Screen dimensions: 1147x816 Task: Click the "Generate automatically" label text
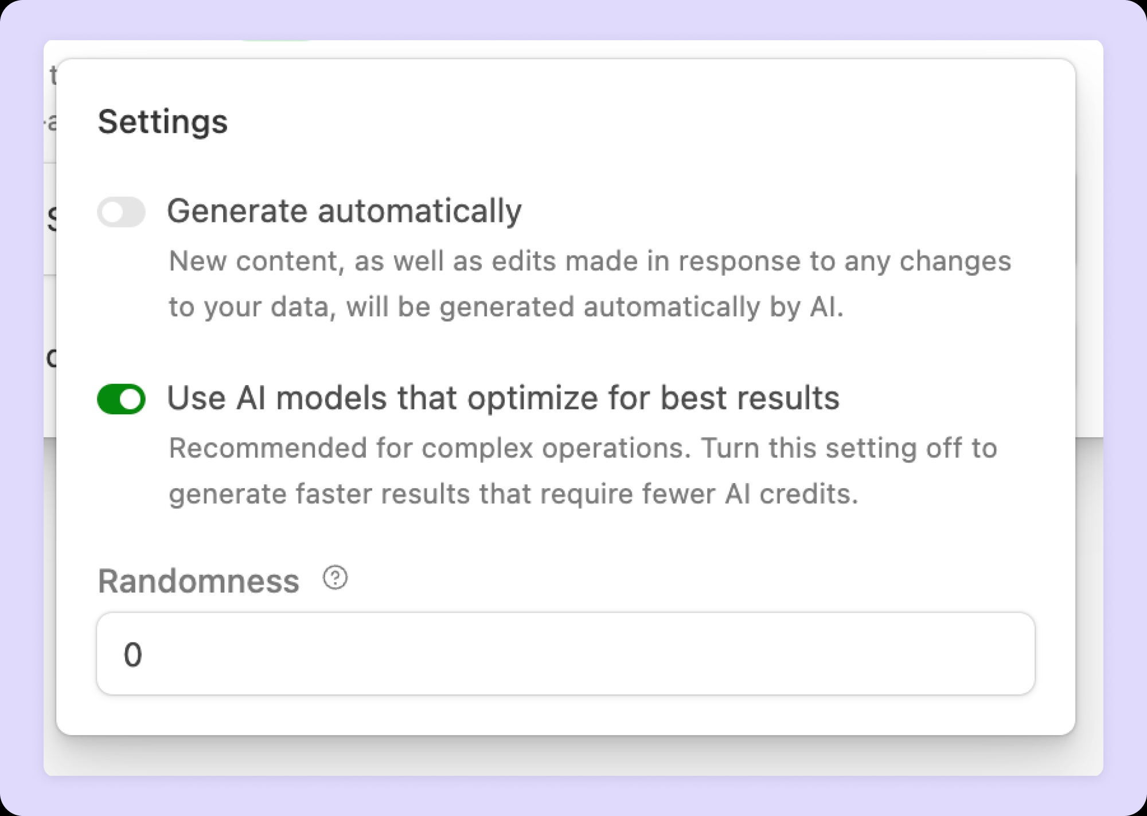pyautogui.click(x=345, y=211)
